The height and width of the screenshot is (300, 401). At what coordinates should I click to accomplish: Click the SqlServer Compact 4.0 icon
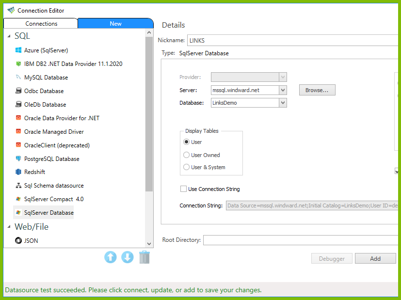tap(18, 199)
